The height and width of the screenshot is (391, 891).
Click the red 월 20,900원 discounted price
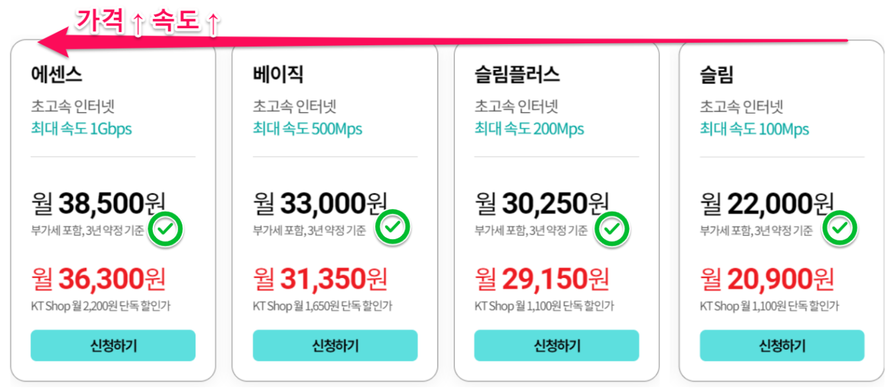pyautogui.click(x=767, y=280)
